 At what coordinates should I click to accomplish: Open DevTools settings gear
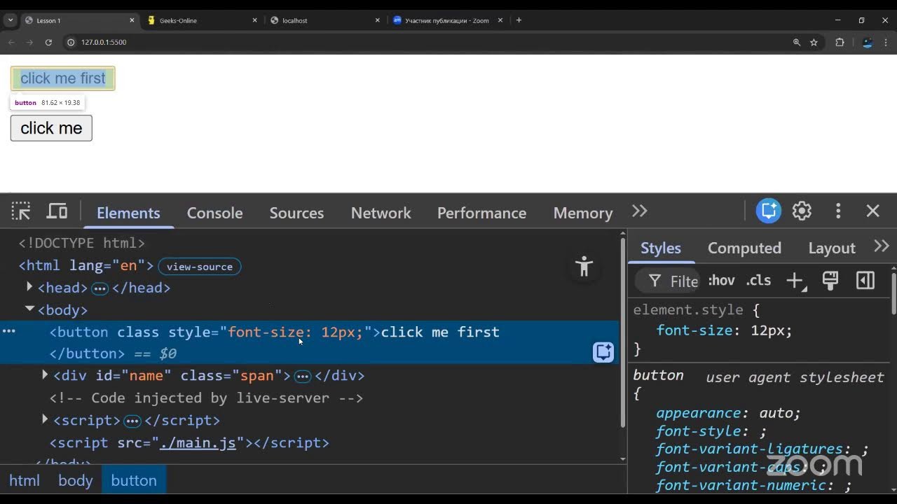pos(802,211)
